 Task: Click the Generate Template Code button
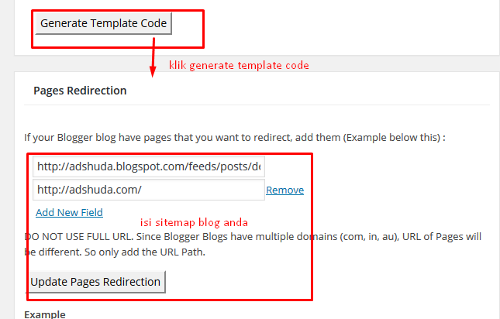tap(104, 23)
